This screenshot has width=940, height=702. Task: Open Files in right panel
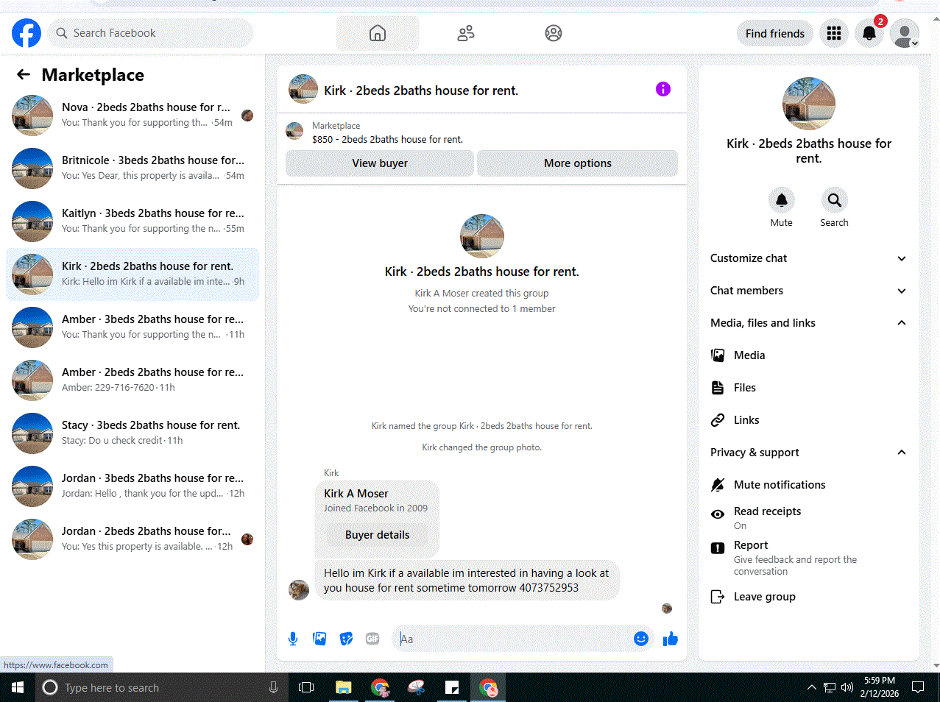point(808,388)
